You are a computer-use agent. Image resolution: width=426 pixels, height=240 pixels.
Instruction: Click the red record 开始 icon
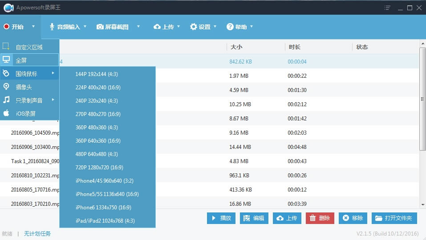7,27
